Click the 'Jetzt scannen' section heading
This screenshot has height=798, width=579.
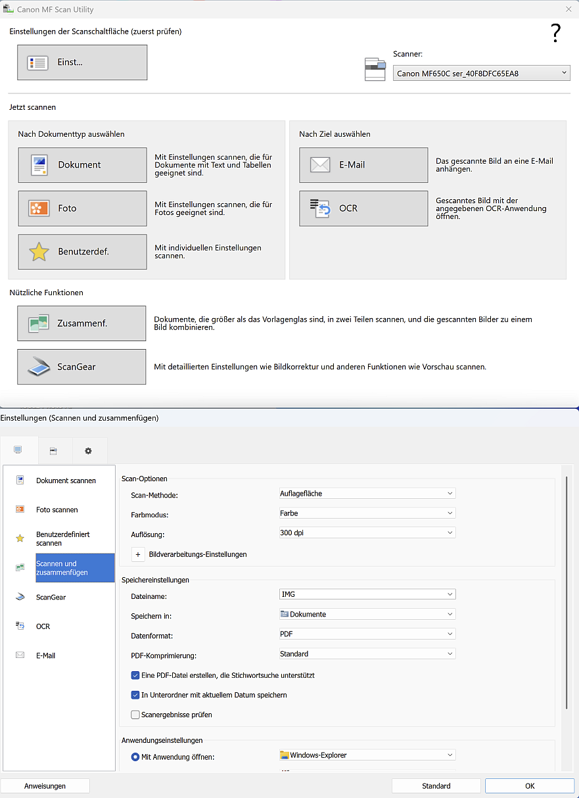pos(32,106)
